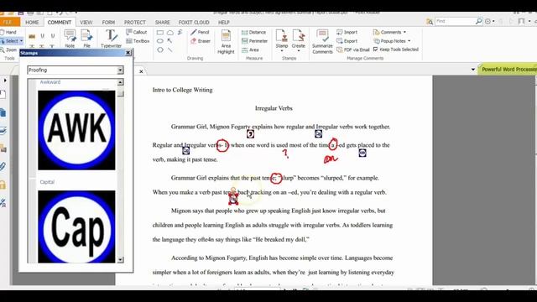Click into the Find search field

coord(455,21)
